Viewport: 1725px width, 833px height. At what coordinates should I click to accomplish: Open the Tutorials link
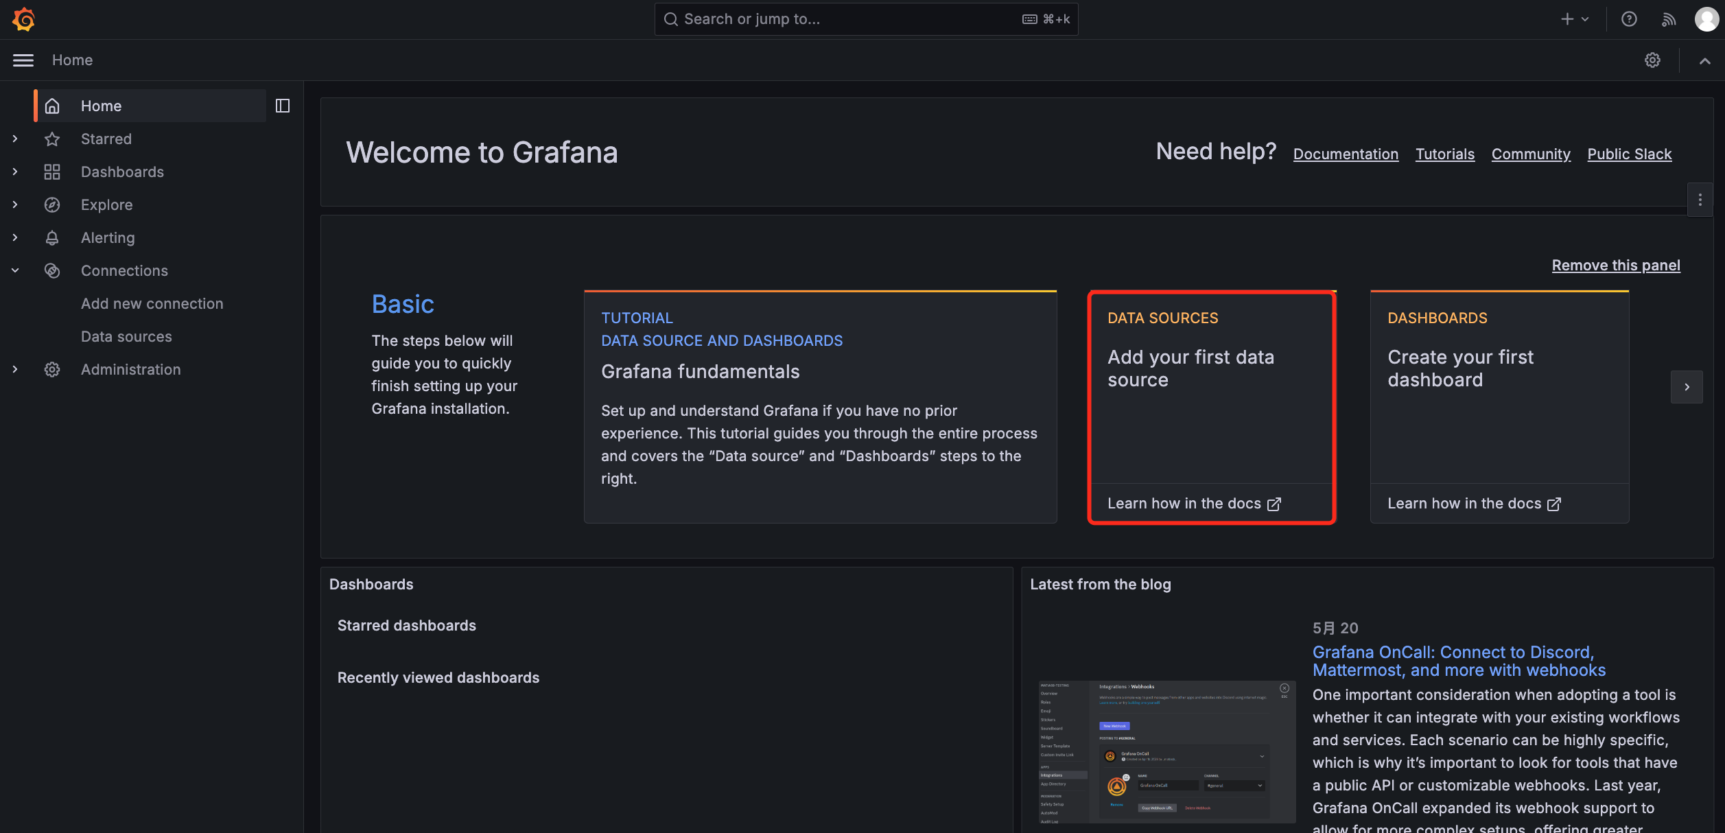1445,154
